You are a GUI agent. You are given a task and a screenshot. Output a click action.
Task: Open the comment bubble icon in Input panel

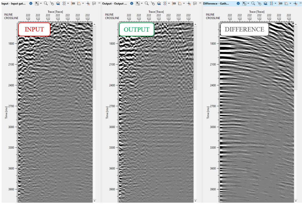pos(94,3)
